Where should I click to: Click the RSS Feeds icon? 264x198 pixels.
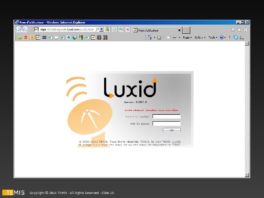coord(159,37)
